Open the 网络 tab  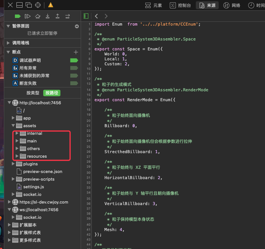[x=232, y=5]
